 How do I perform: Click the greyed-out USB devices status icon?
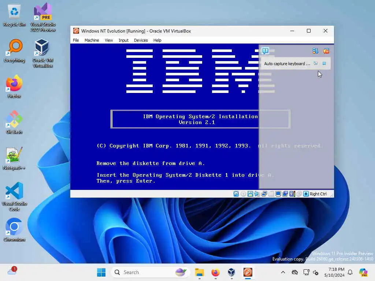click(x=271, y=194)
